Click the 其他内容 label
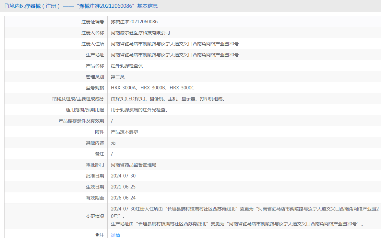 [95, 143]
